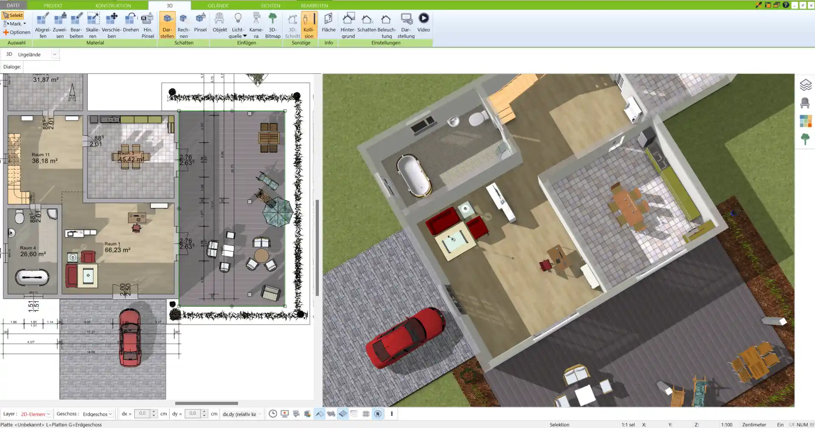Open the Lichtquelle dropdown
The height and width of the screenshot is (428, 815).
[x=238, y=25]
